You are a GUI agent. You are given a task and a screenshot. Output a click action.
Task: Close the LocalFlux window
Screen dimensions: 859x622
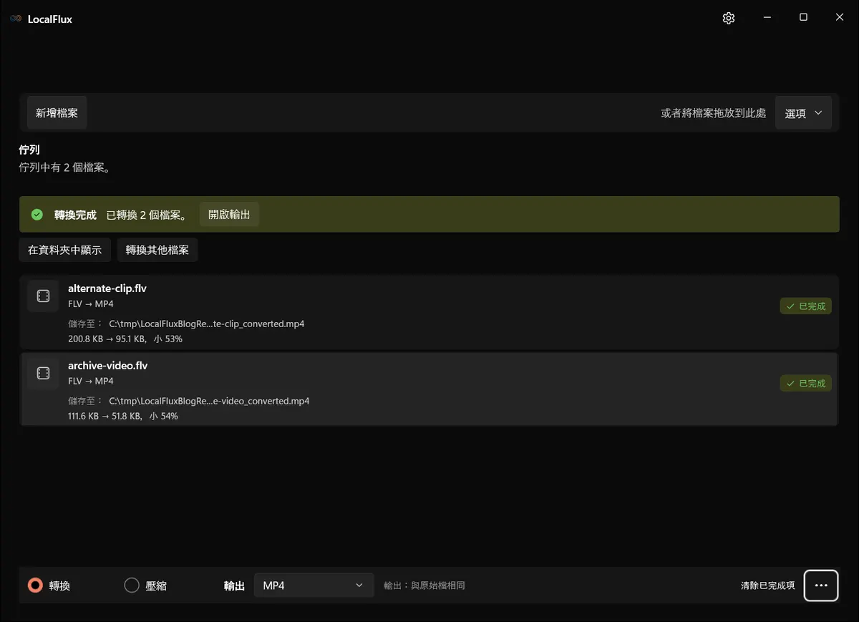840,18
